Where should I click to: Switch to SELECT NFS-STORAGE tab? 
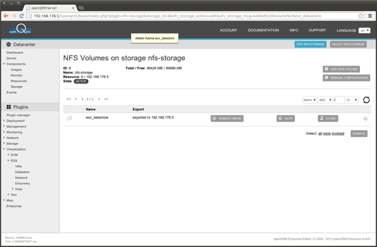348,44
